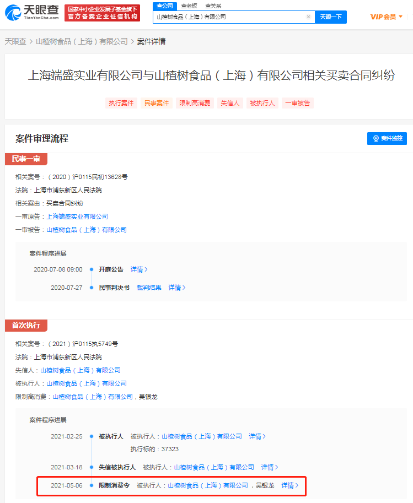View 详情 for the 失信被执行人 entry
The height and width of the screenshot is (503, 413).
[x=270, y=467]
